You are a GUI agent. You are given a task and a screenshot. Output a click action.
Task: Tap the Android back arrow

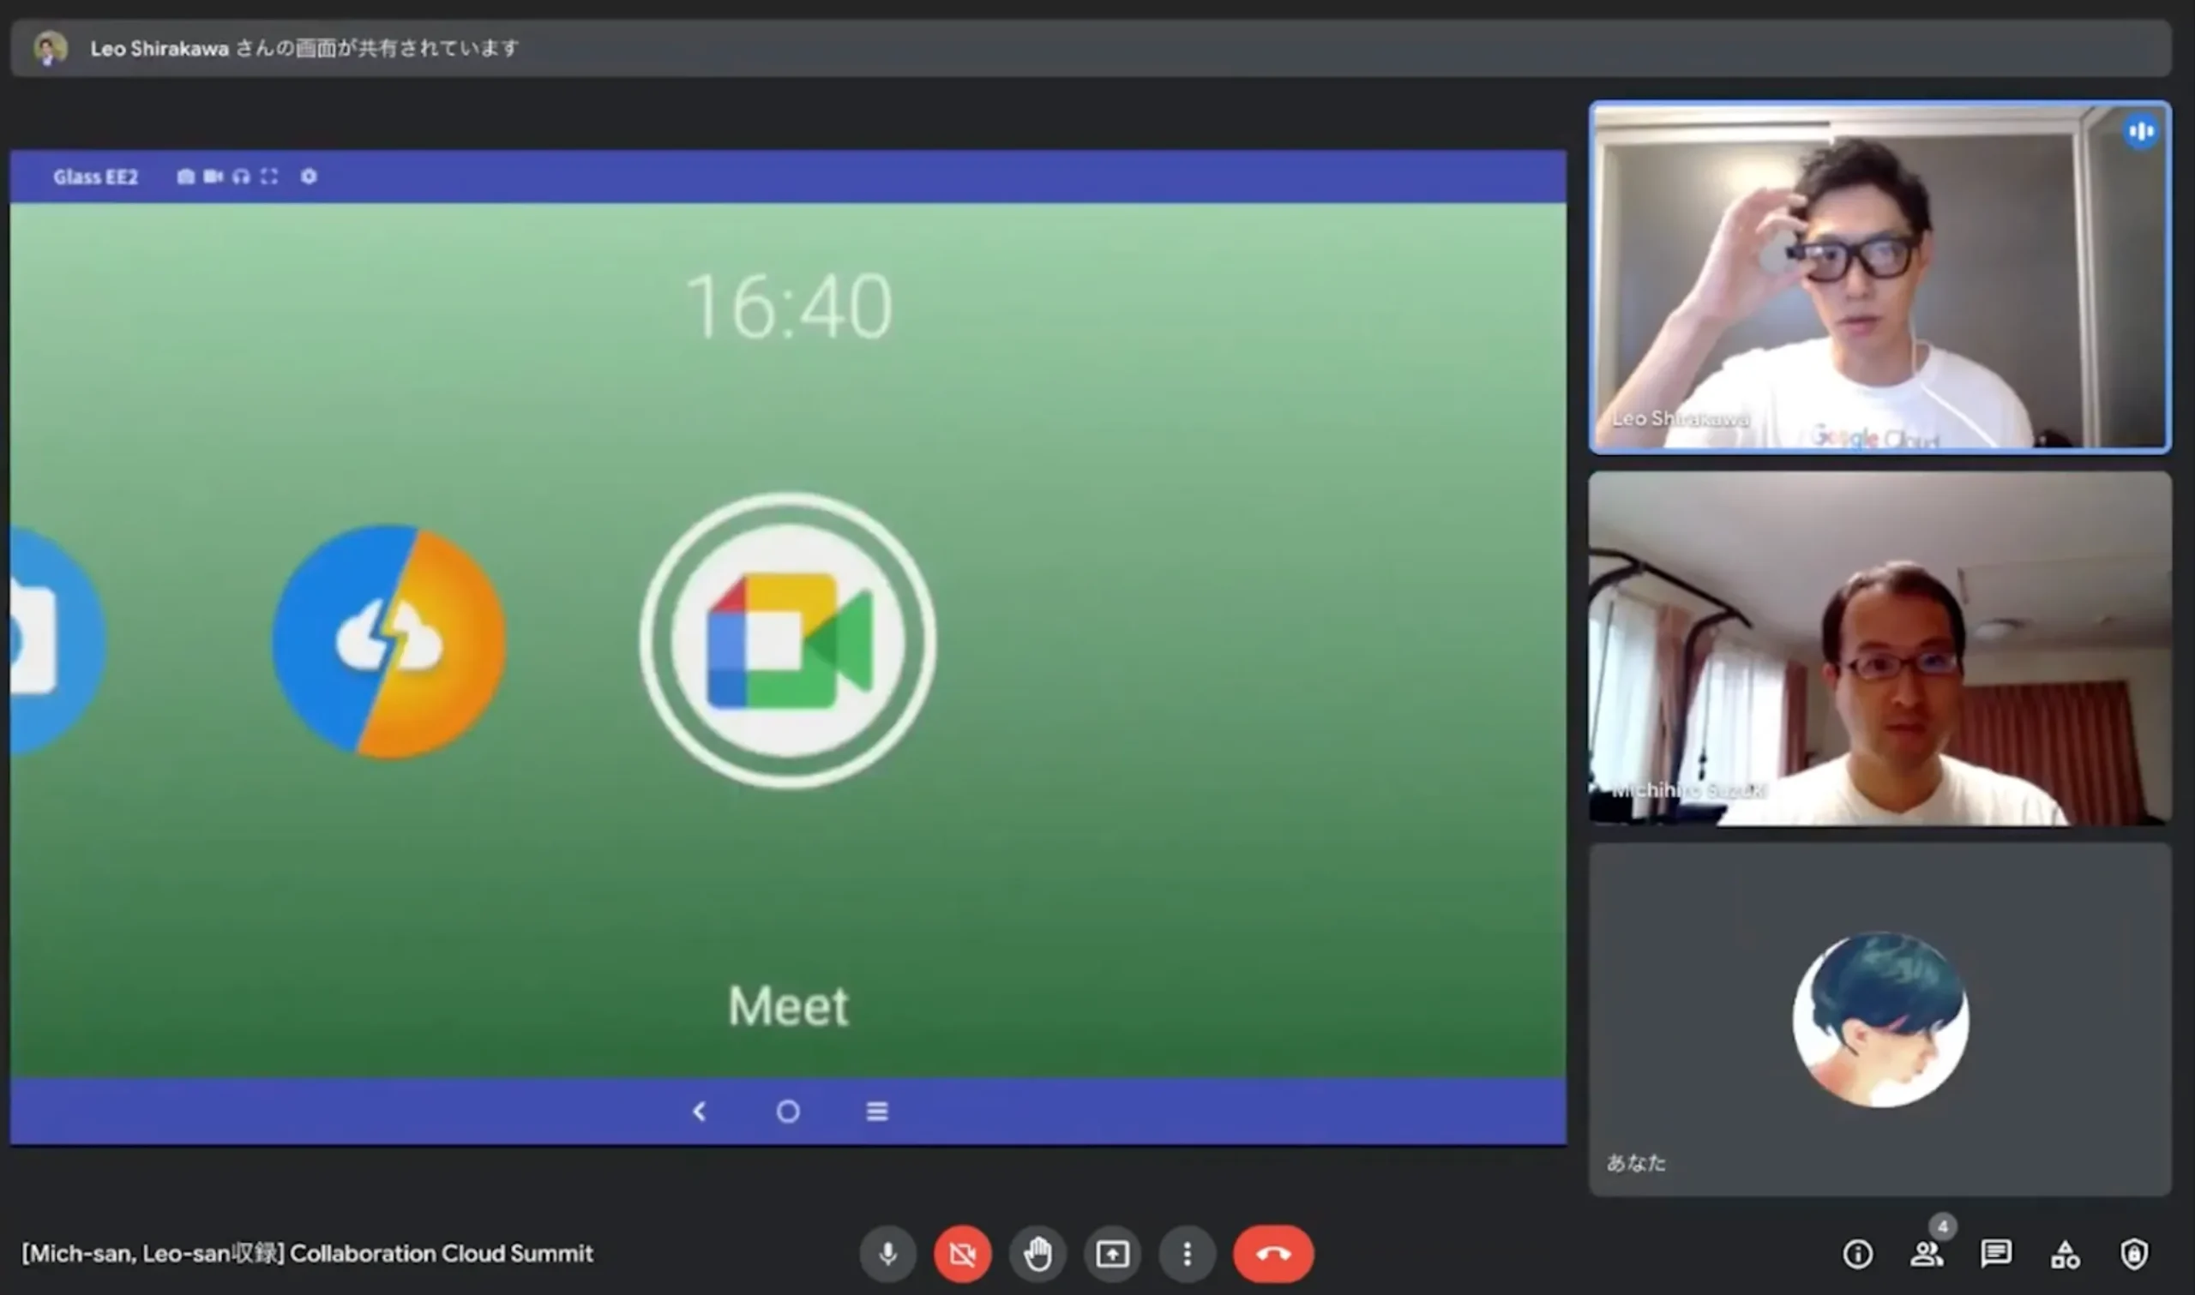[x=699, y=1111]
